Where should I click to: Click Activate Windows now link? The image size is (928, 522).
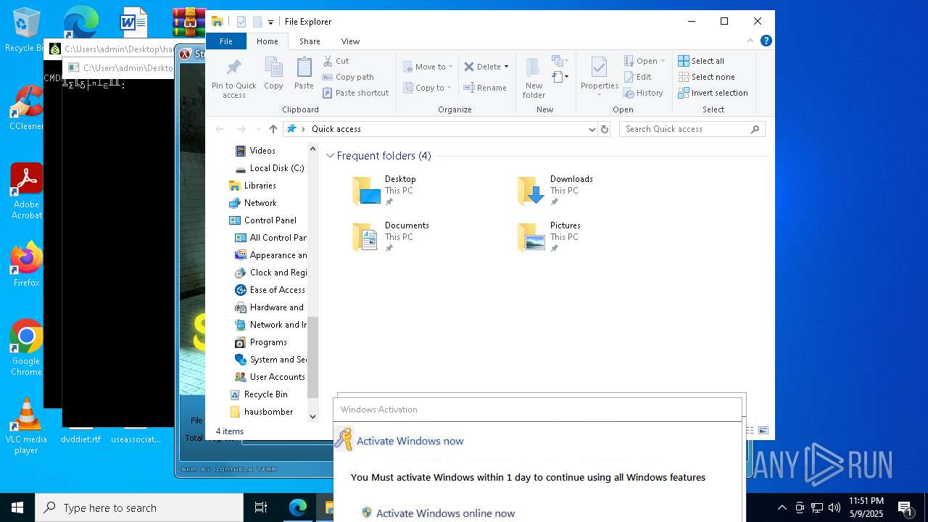[x=410, y=441]
